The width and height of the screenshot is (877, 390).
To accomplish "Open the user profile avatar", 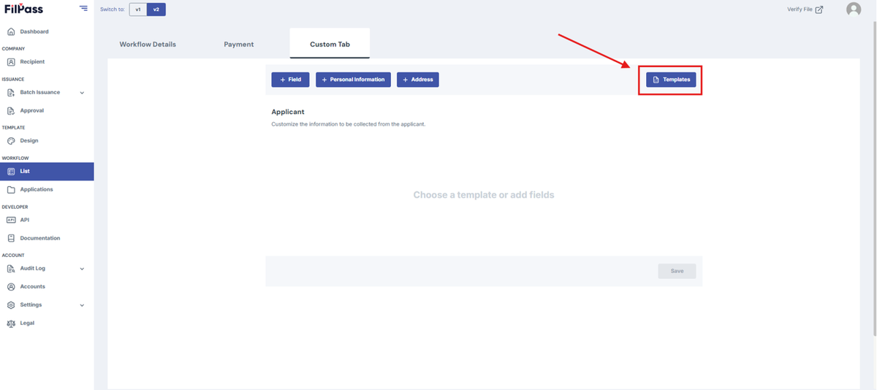I will 854,9.
